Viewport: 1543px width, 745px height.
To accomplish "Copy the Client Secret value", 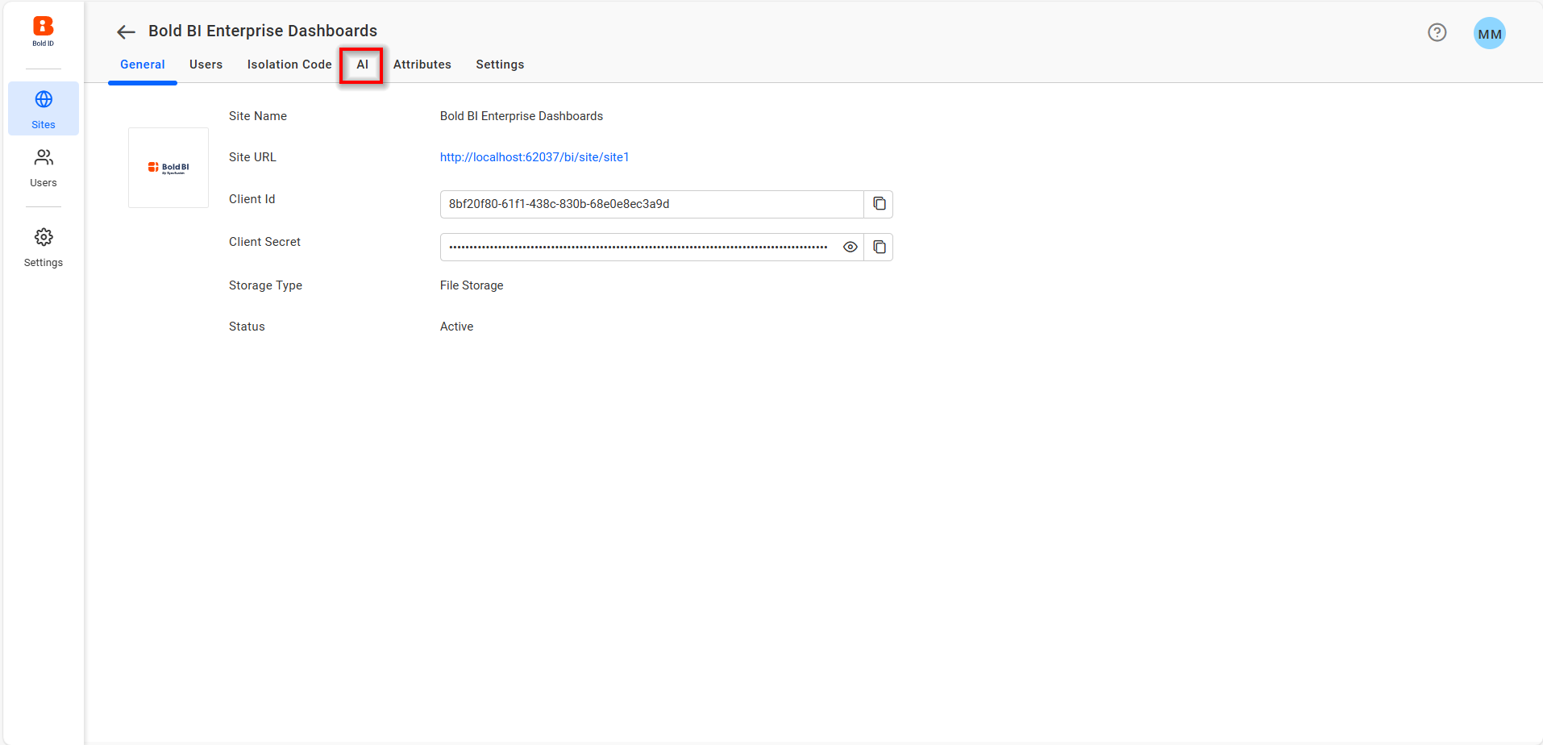I will 879,248.
